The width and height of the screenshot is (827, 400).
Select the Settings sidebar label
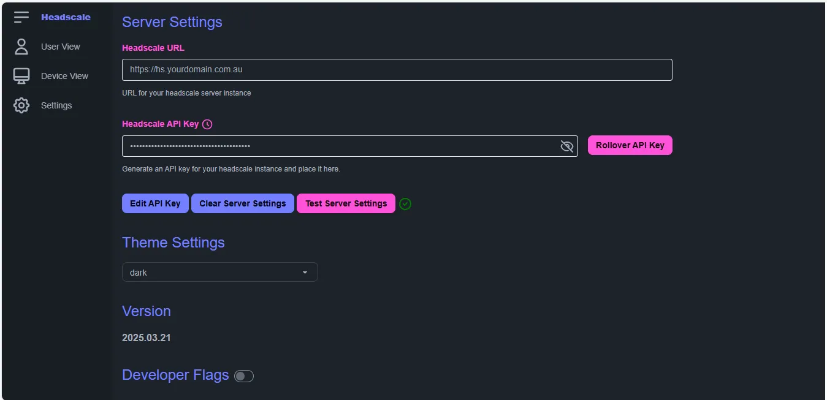point(56,105)
